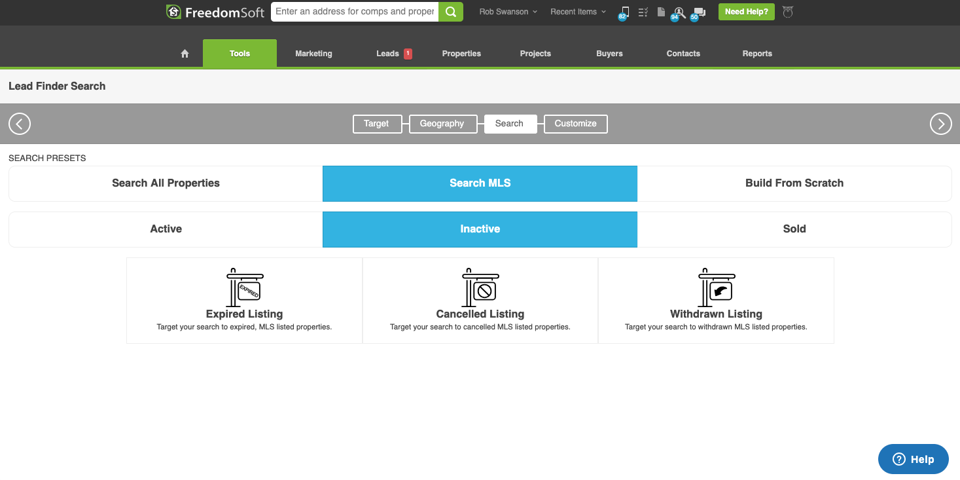Focus the address search input field

[x=355, y=12]
